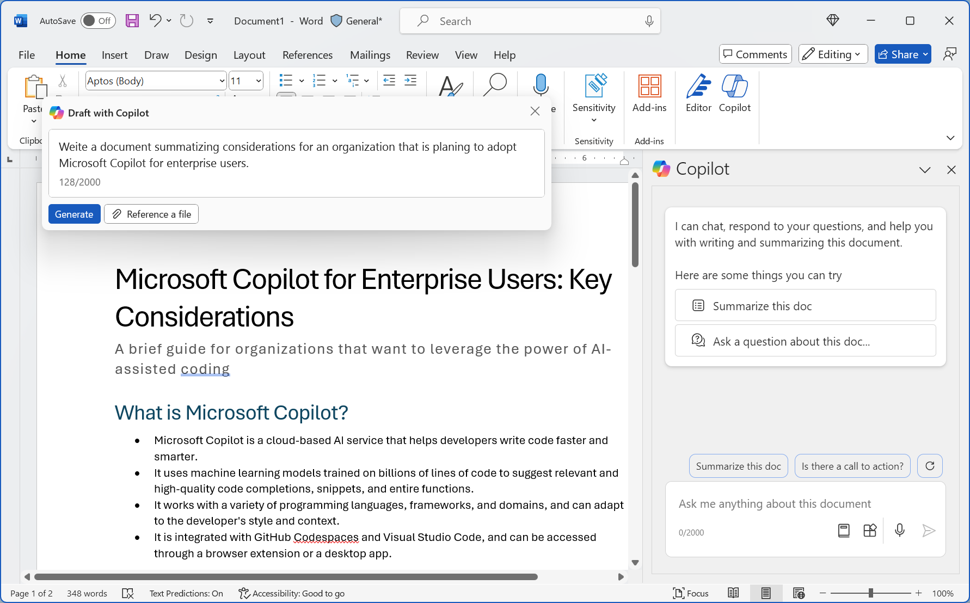Select the Design tab
The height and width of the screenshot is (603, 970).
tap(200, 55)
